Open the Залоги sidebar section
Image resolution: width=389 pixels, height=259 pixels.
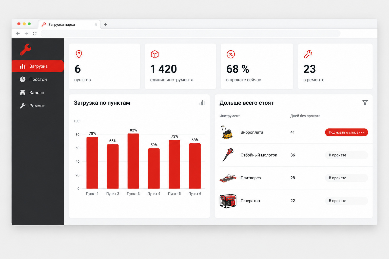[38, 93]
